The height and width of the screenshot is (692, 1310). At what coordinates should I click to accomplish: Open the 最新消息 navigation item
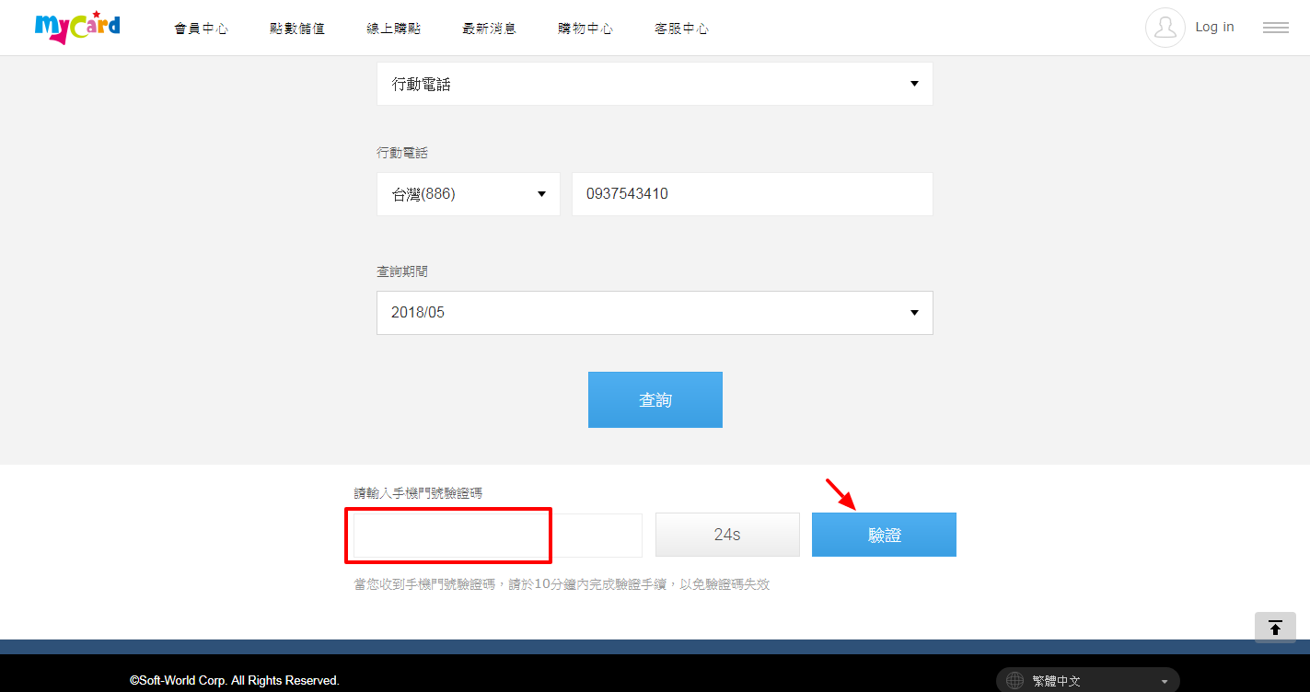(x=489, y=29)
